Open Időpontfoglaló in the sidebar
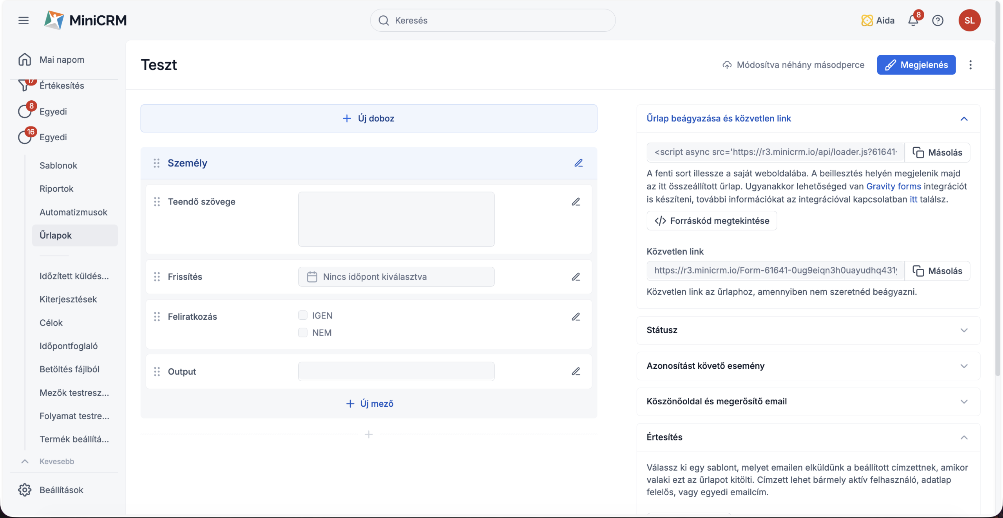The image size is (1003, 518). 69,346
